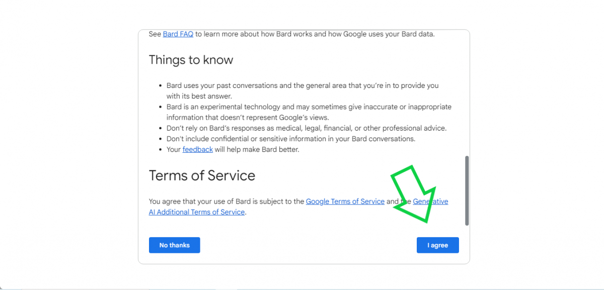Click the feedback hyperlink

[197, 149]
